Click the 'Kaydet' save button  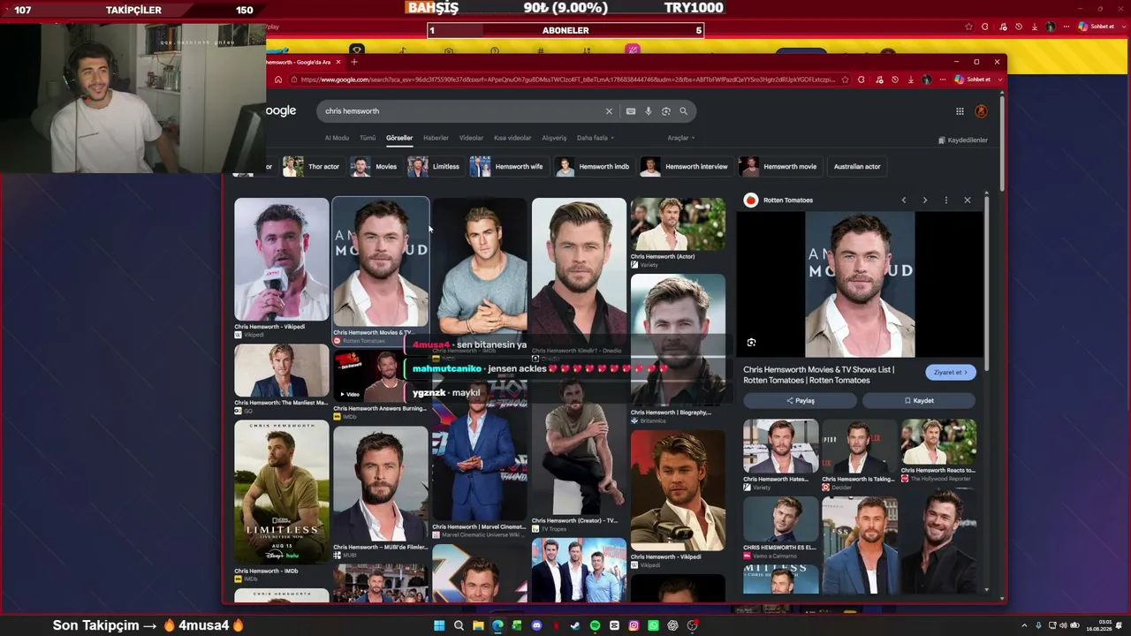click(919, 401)
